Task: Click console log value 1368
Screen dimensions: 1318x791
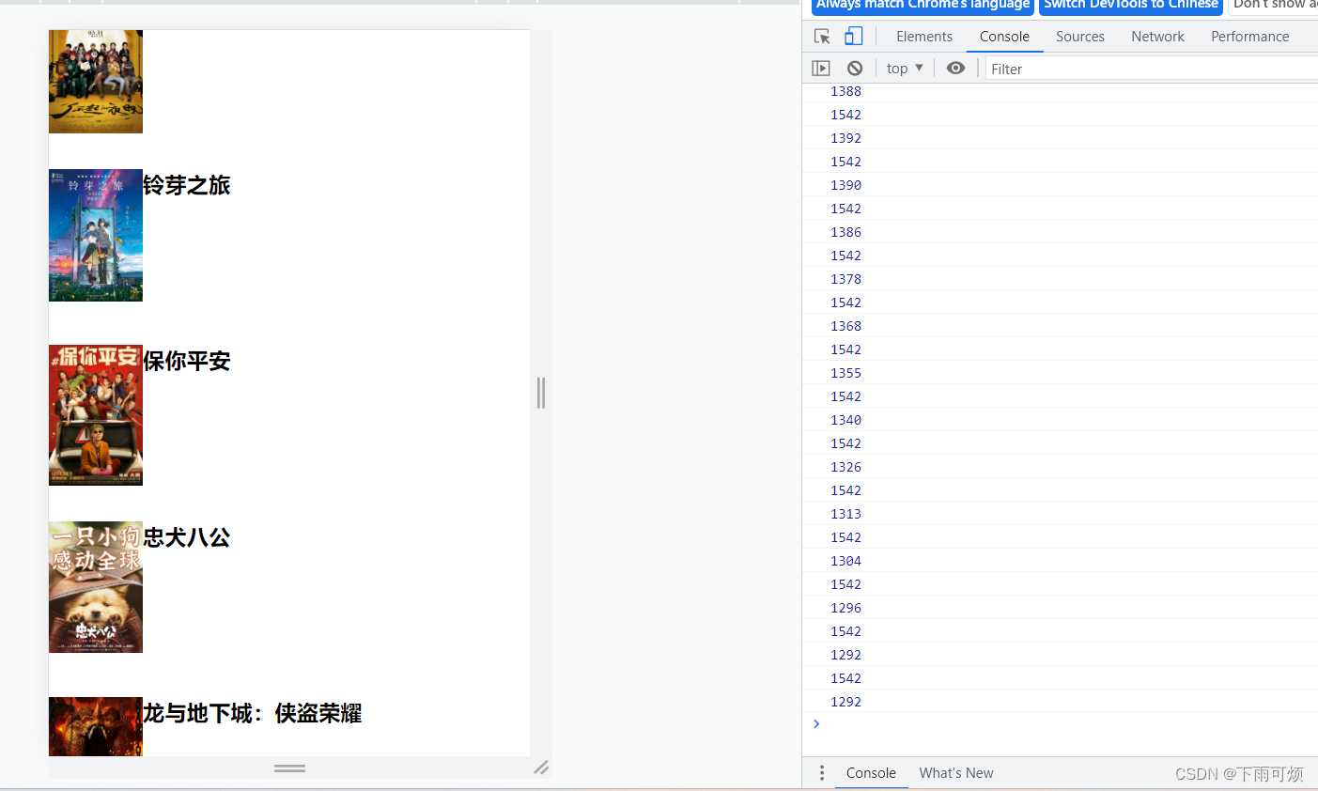Action: (845, 326)
